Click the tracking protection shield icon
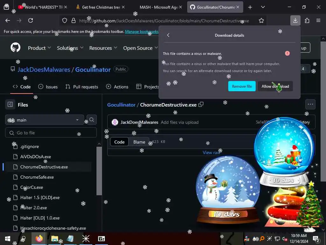The height and width of the screenshot is (245, 326). coord(65,20)
